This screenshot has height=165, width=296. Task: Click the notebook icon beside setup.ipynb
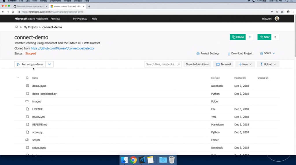pyautogui.click(x=27, y=147)
